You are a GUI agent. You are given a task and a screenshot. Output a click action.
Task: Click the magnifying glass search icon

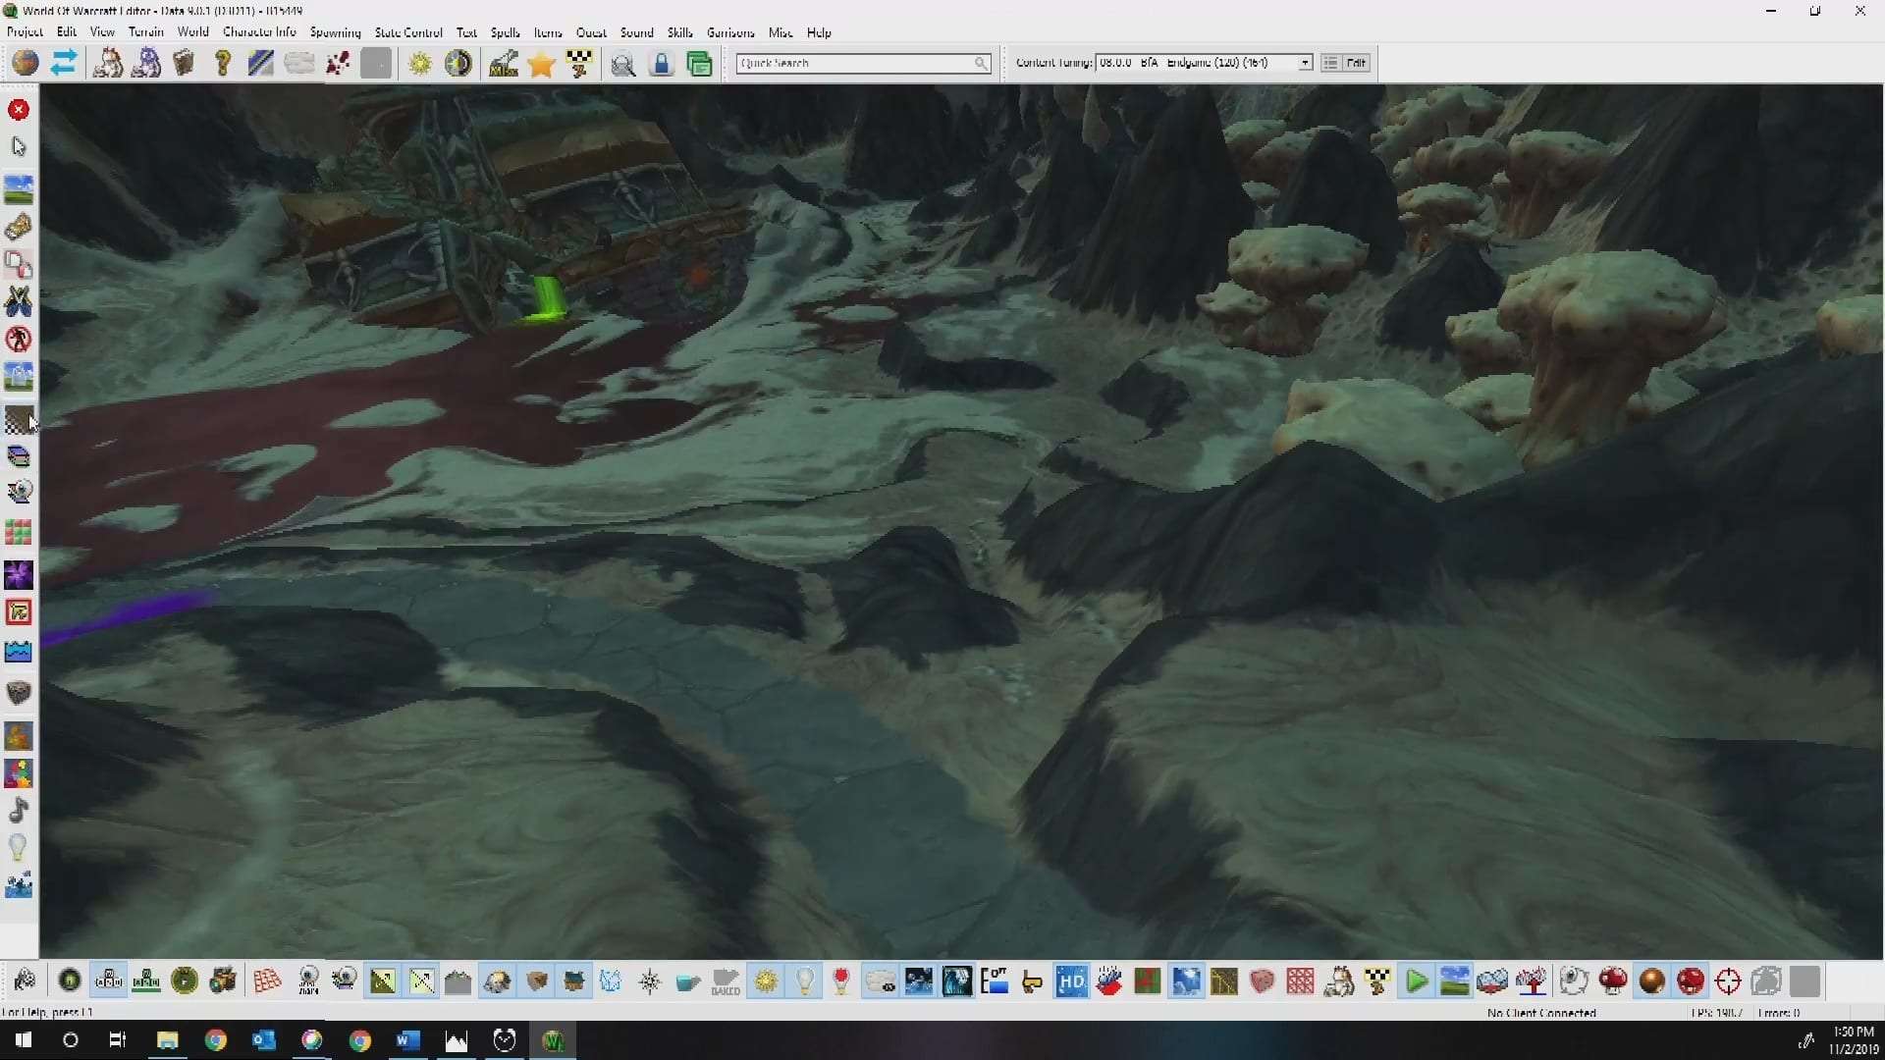tap(622, 64)
